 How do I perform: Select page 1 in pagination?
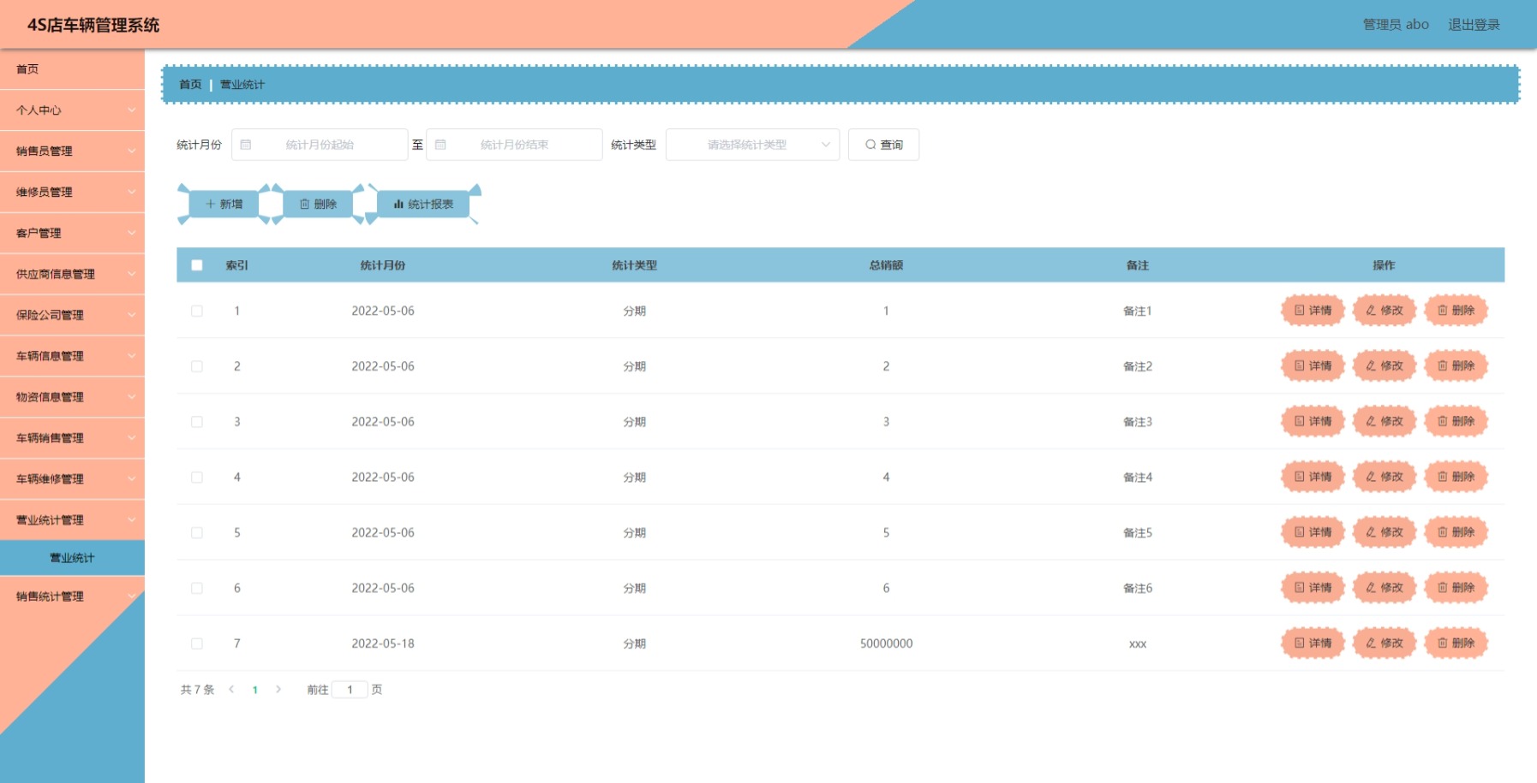pos(255,690)
